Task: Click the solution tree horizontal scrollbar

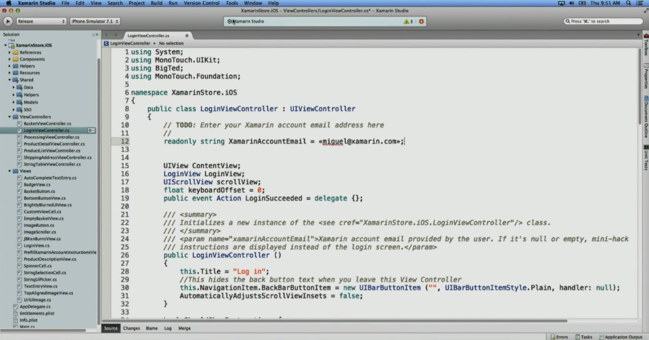Action: pyautogui.click(x=43, y=330)
